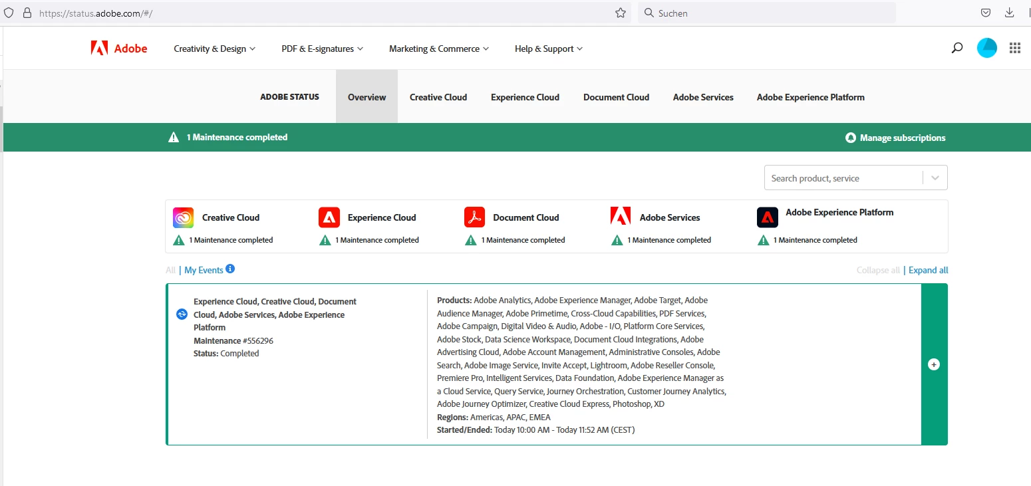Click the Adobe Experience Platform black icon

tap(768, 217)
